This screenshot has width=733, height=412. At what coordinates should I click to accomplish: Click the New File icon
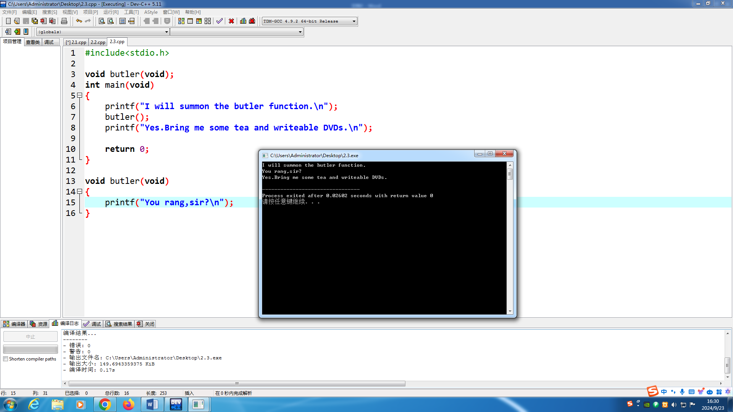click(x=8, y=21)
